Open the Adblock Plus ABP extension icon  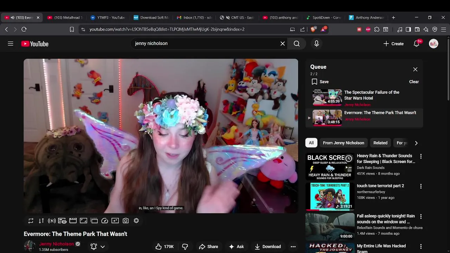(368, 30)
